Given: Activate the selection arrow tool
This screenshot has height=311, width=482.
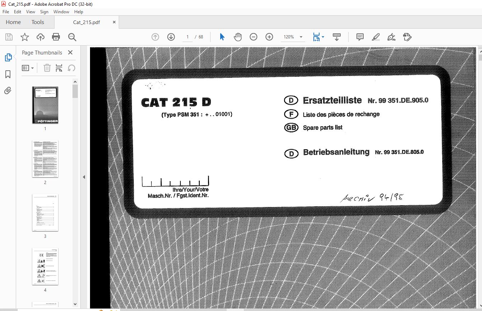Looking at the screenshot, I should tap(222, 37).
